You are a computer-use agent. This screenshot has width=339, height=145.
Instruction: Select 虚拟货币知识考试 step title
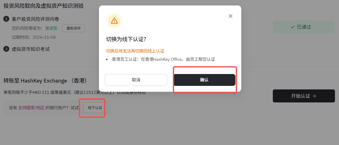[31, 49]
